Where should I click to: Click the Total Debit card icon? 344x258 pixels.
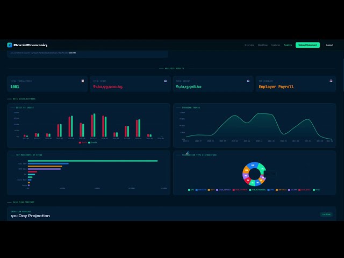coord(166,81)
